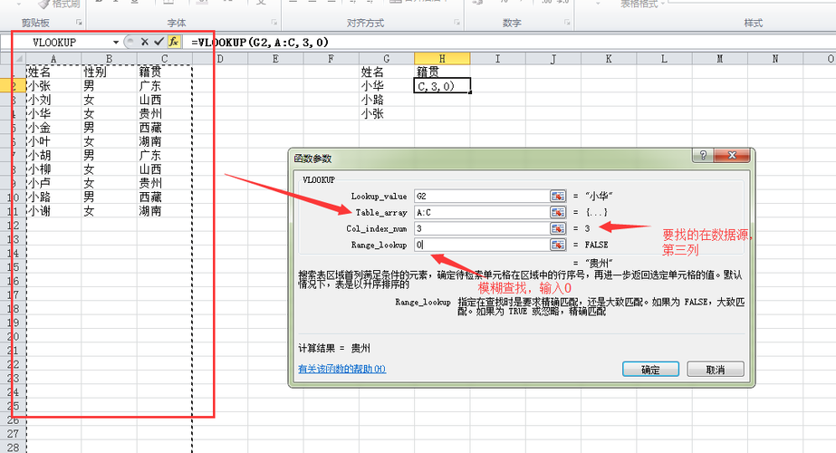The image size is (836, 453).
Task: Click cell 小华 in column G
Action: 387,85
